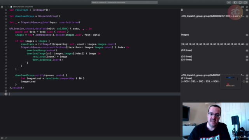The width and height of the screenshot is (249, 140).
Task: Click '}.resume()' on line 55
Action: point(16,88)
